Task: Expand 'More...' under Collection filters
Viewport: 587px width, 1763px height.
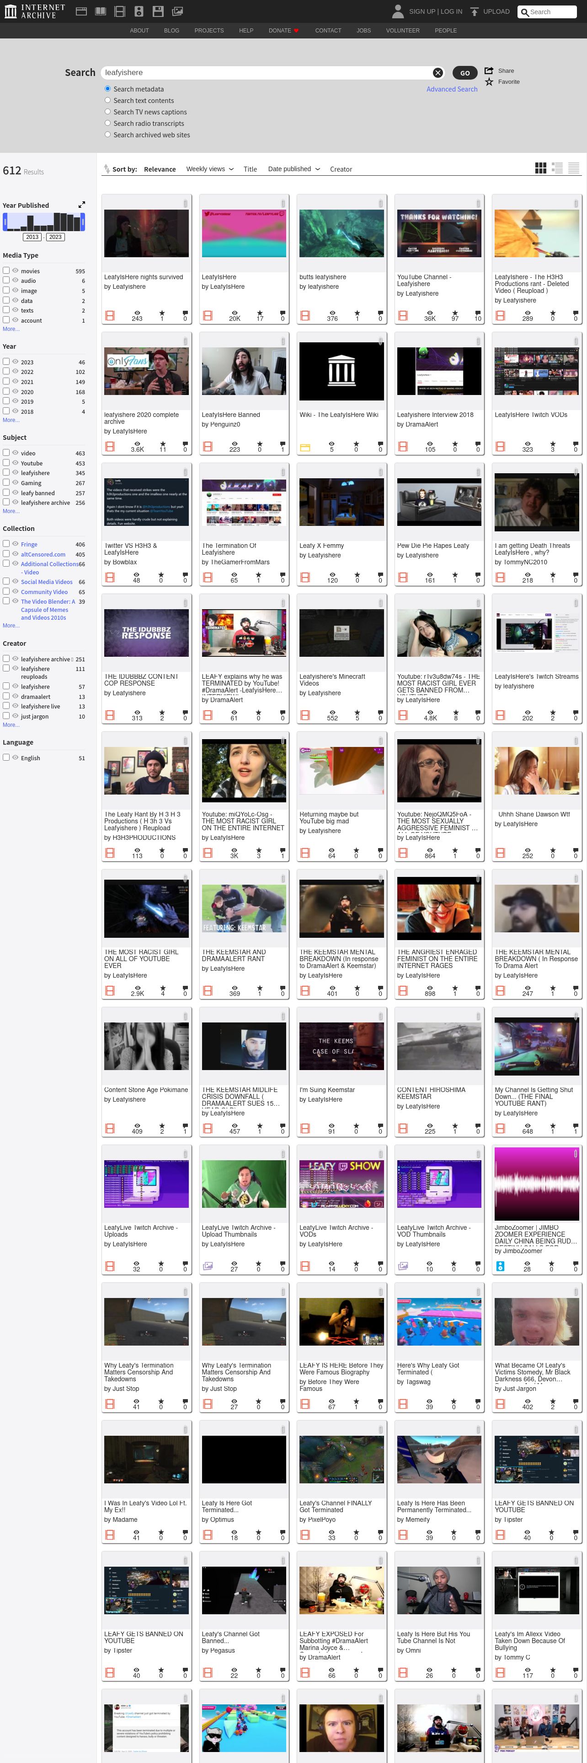Action: pyautogui.click(x=11, y=626)
